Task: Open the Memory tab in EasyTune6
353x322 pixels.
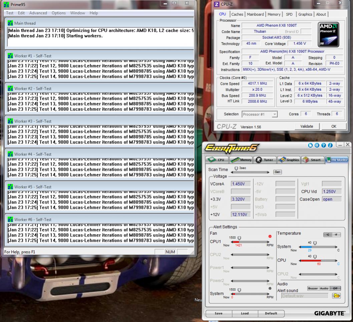Action: [x=241, y=159]
